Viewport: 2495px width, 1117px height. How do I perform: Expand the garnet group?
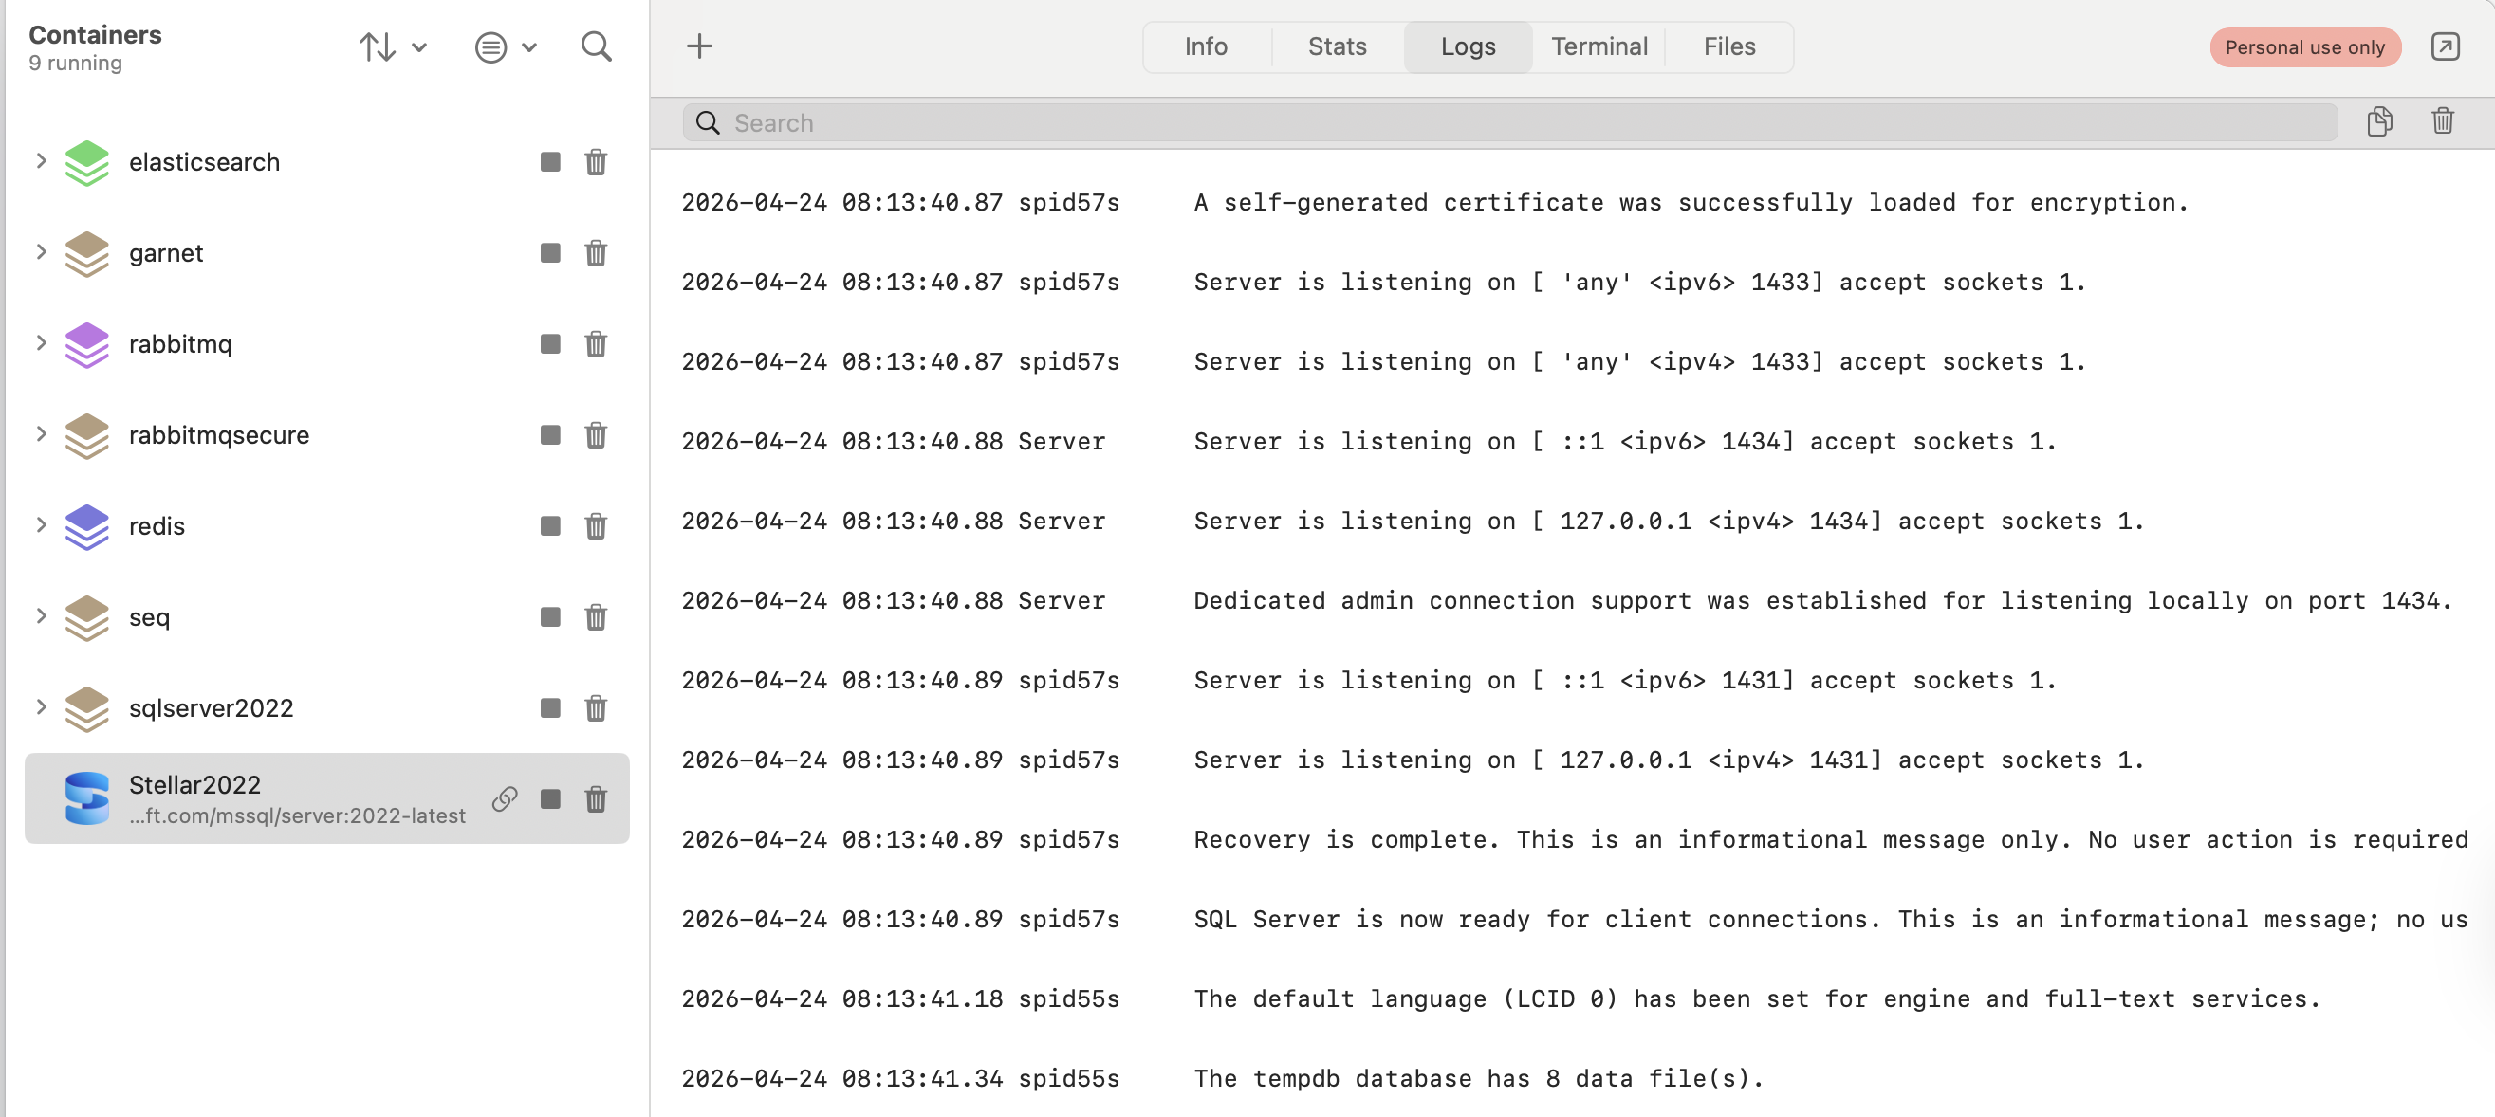[41, 251]
